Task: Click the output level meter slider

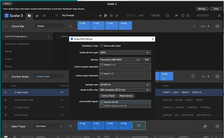Action: pos(203,16)
